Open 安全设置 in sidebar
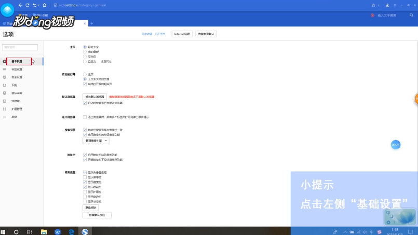 17,77
